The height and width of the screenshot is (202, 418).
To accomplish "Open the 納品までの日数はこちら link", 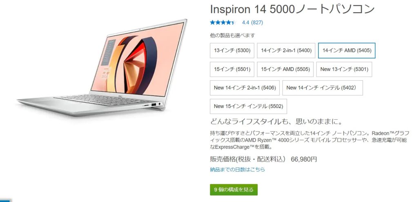I will [x=237, y=169].
